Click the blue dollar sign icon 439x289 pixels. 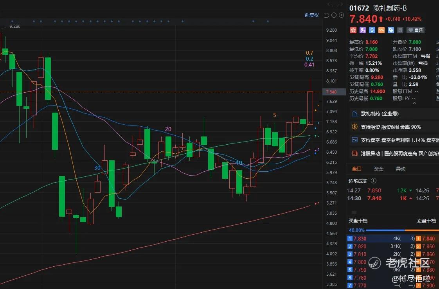click(x=372, y=30)
